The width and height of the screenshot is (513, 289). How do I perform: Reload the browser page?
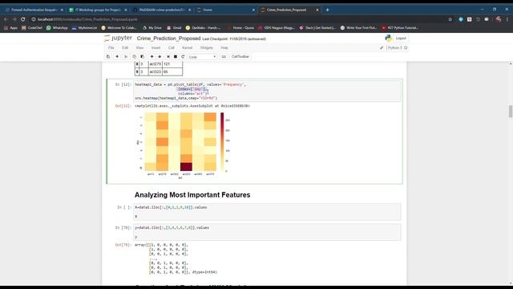(x=23, y=19)
